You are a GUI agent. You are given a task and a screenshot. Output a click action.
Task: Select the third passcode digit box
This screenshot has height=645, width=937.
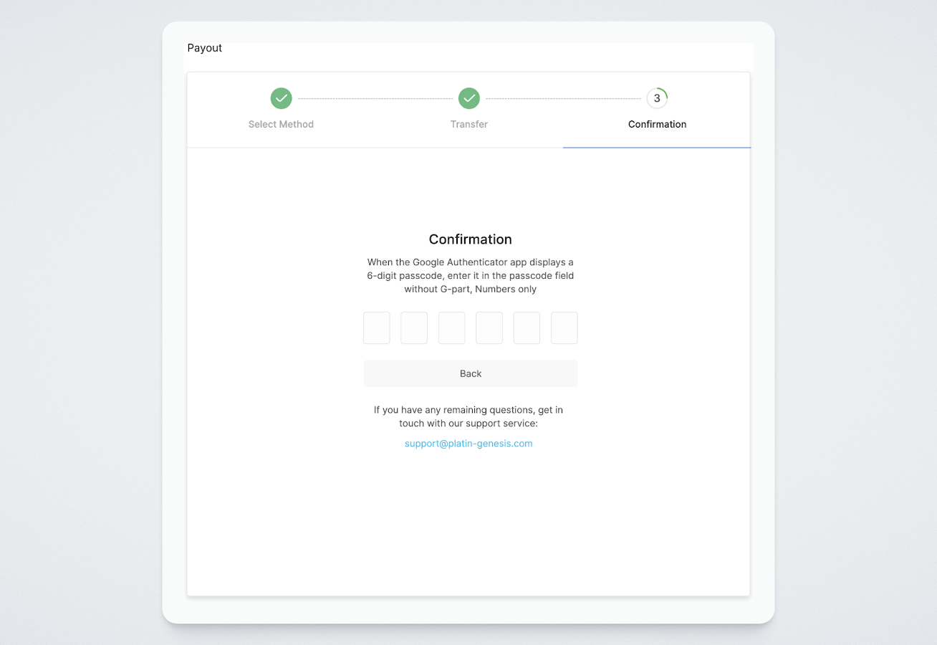coord(452,328)
